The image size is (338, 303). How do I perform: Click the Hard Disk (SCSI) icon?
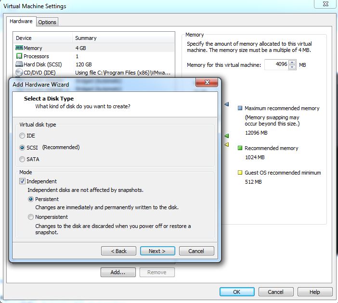pyautogui.click(x=19, y=64)
